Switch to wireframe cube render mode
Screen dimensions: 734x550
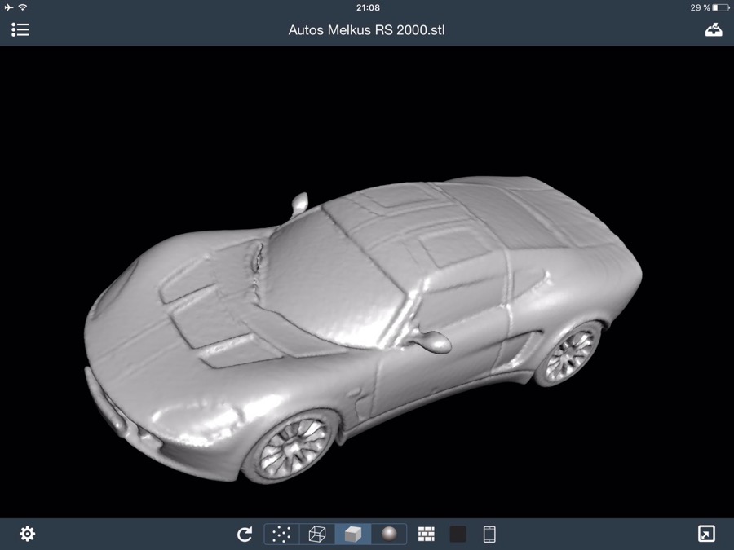[317, 535]
